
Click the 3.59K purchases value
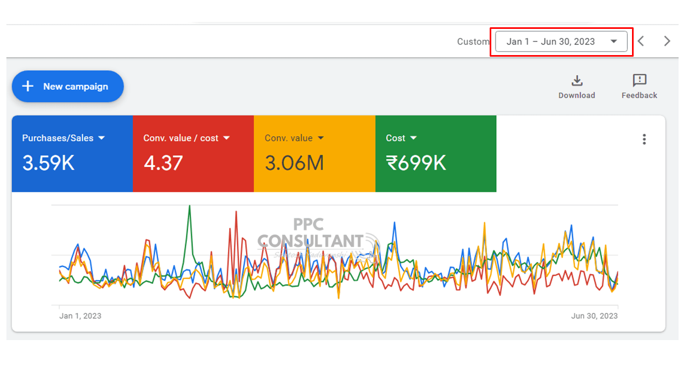(x=48, y=163)
